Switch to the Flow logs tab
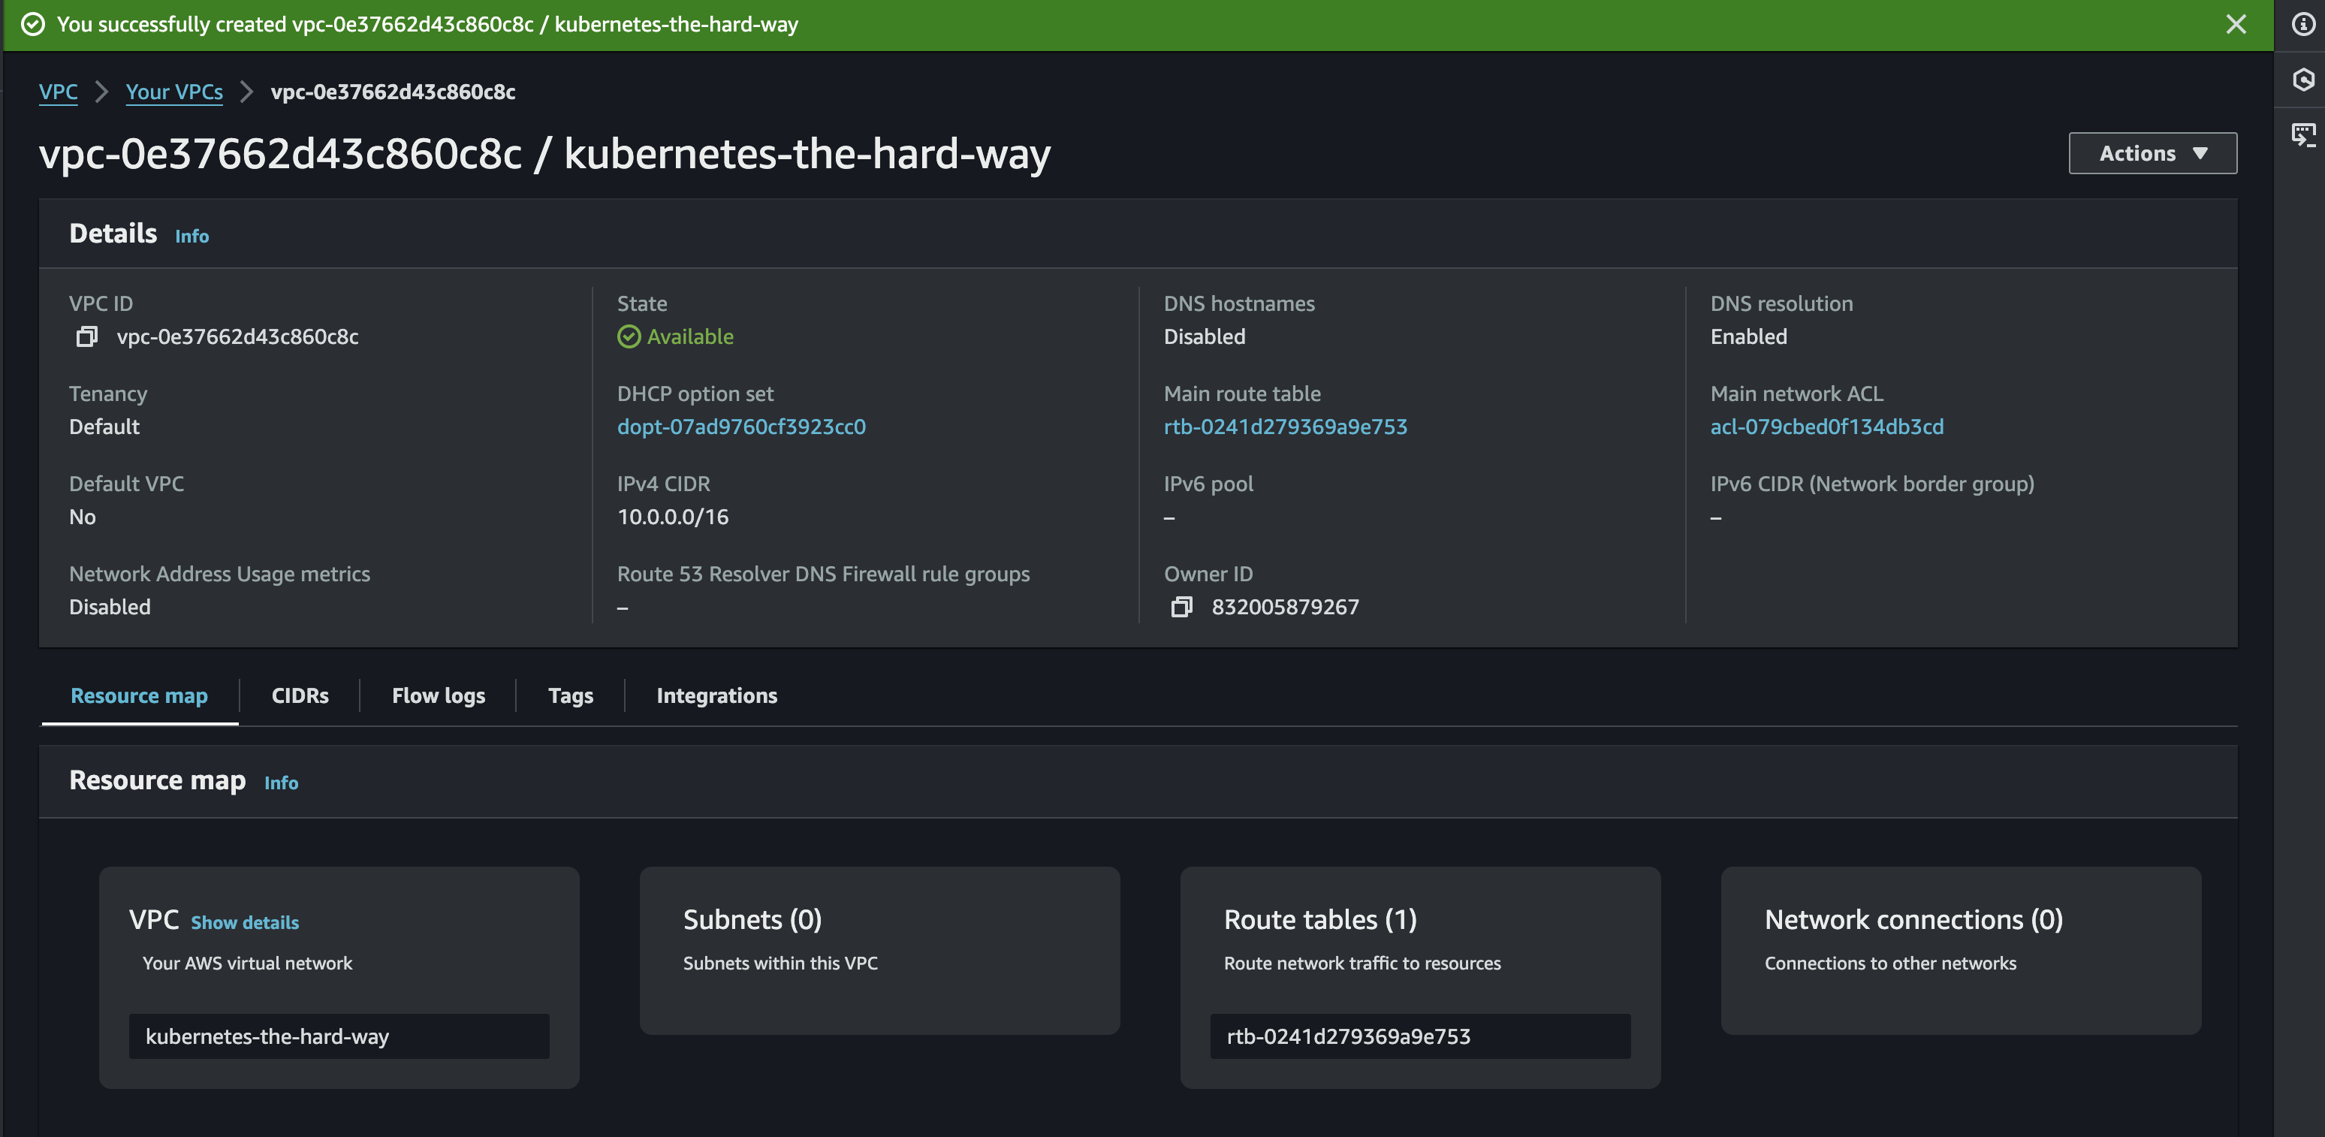This screenshot has width=2325, height=1137. pos(439,695)
